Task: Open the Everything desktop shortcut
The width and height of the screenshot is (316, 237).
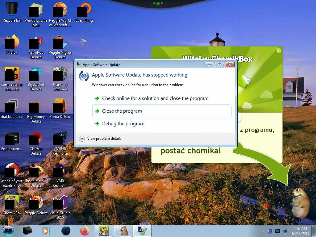Action: point(84,12)
